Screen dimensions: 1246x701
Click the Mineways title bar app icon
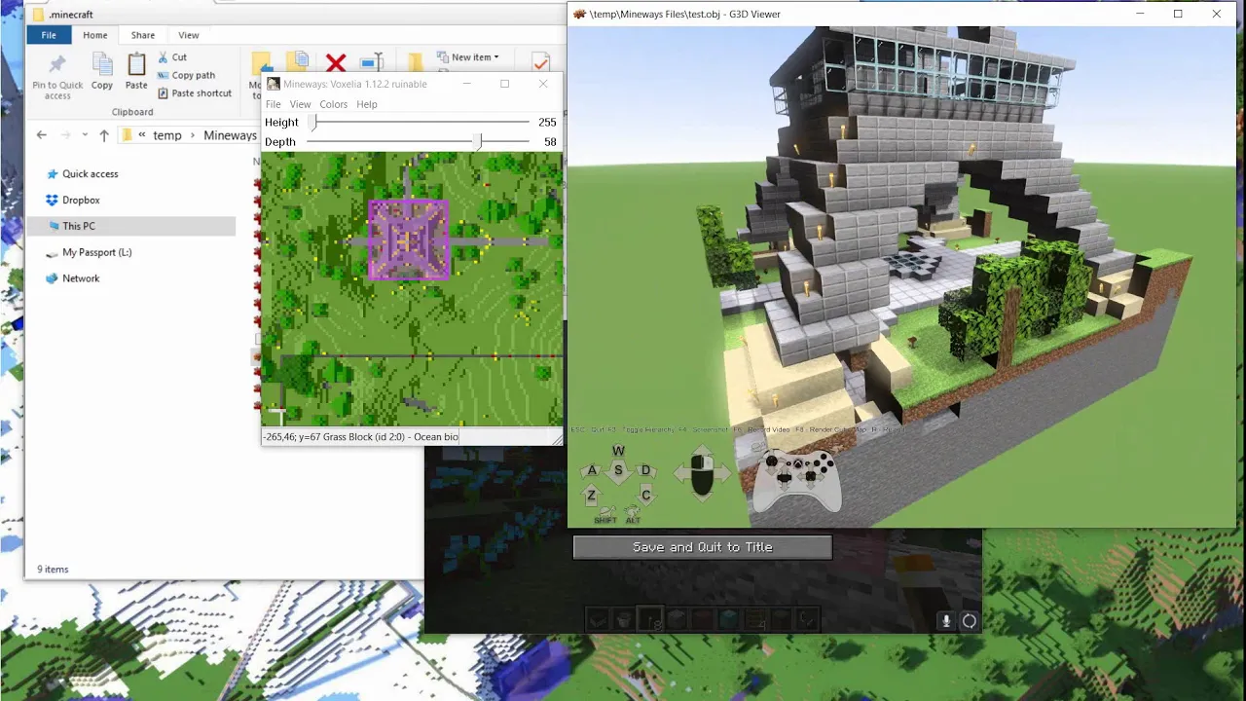tap(274, 84)
